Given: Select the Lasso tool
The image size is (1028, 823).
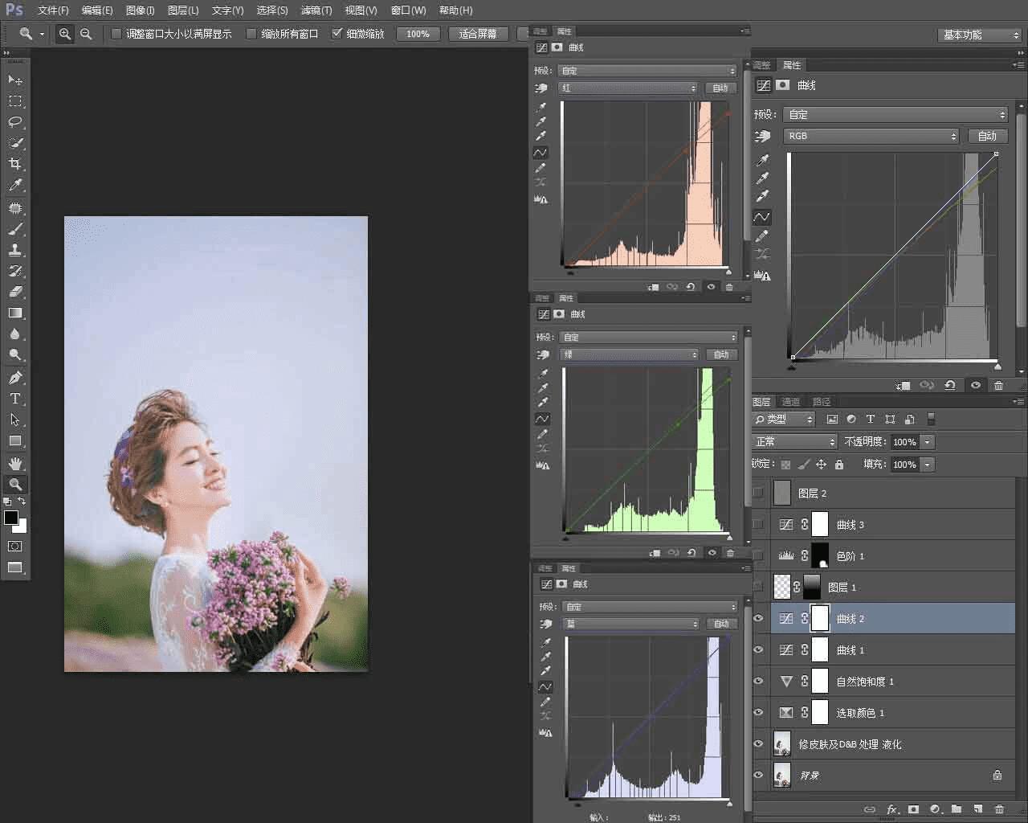Looking at the screenshot, I should [15, 122].
